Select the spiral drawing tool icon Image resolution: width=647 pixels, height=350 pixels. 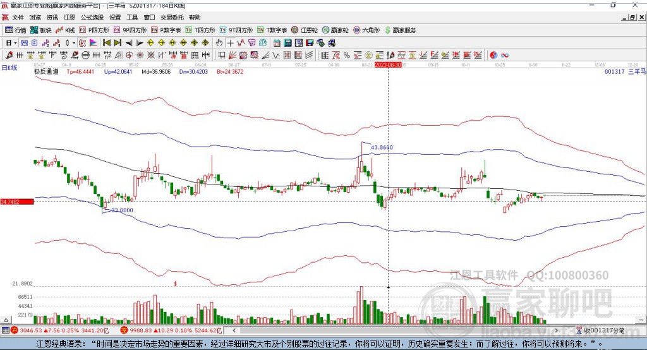[x=63, y=56]
